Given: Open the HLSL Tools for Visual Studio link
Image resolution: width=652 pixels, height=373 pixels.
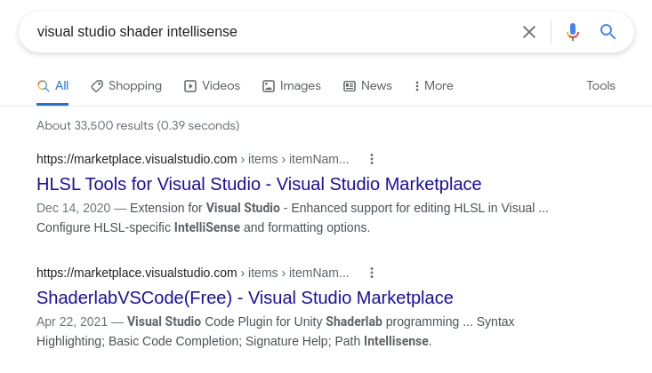Looking at the screenshot, I should pyautogui.click(x=259, y=184).
